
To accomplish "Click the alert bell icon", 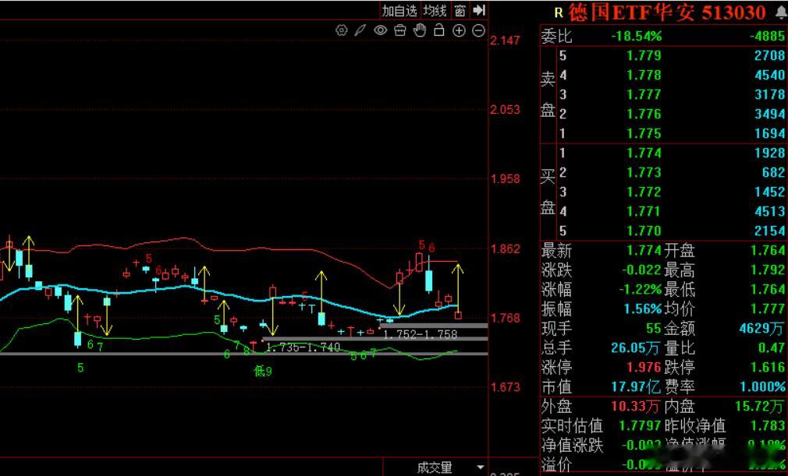I will click(x=781, y=13).
